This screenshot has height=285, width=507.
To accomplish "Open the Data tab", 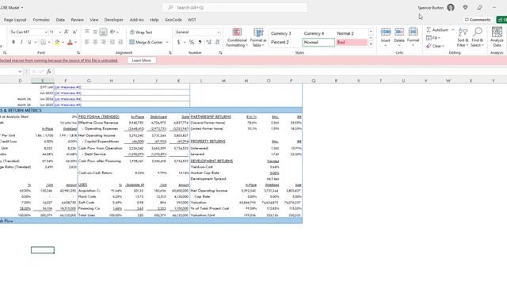I will [60, 20].
